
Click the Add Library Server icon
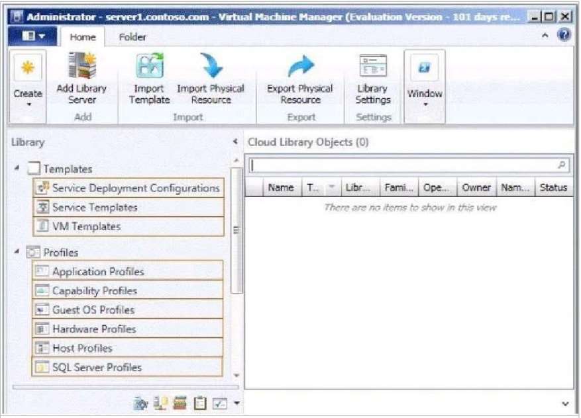click(82, 65)
